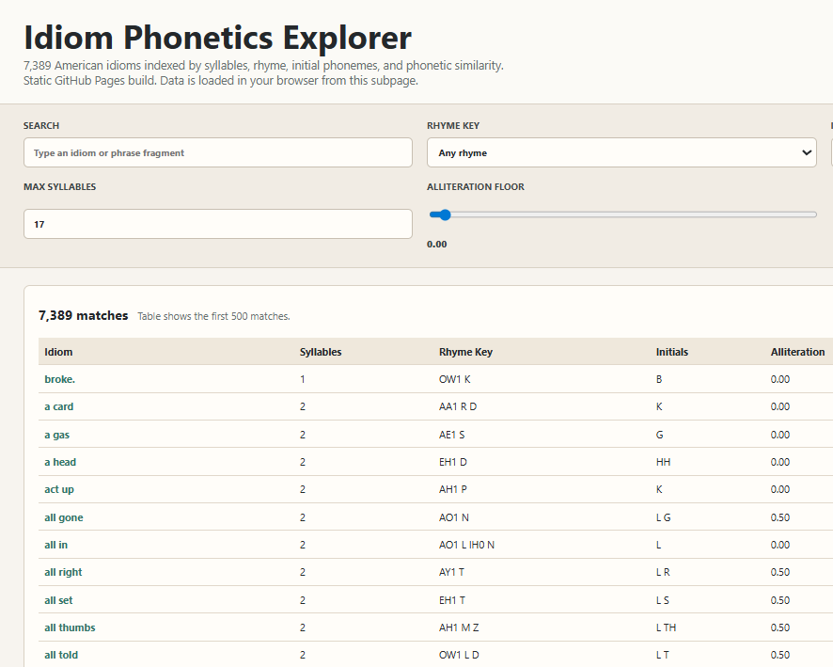833x667 pixels.
Task: Sort the table by Alliteration column
Action: (x=797, y=352)
